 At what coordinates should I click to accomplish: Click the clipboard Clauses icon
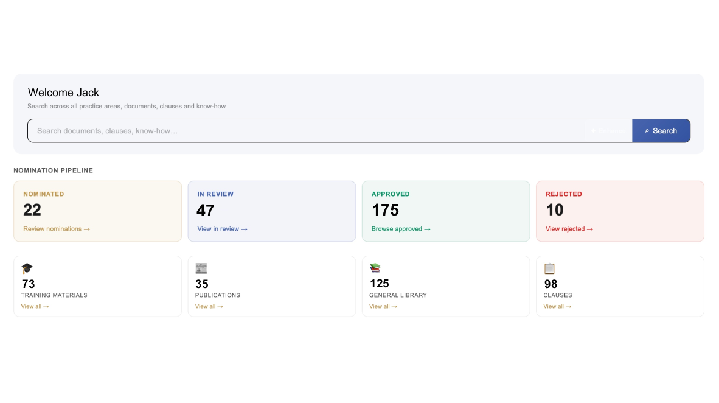coord(549,268)
